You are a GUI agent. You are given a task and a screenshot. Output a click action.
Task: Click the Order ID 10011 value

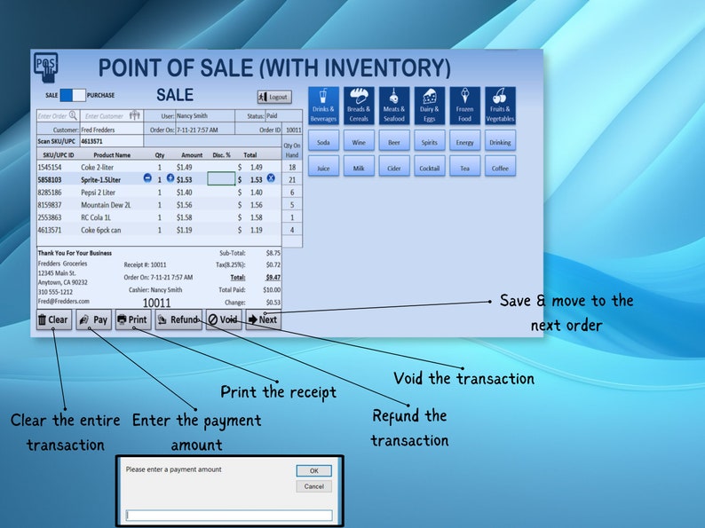tap(294, 130)
